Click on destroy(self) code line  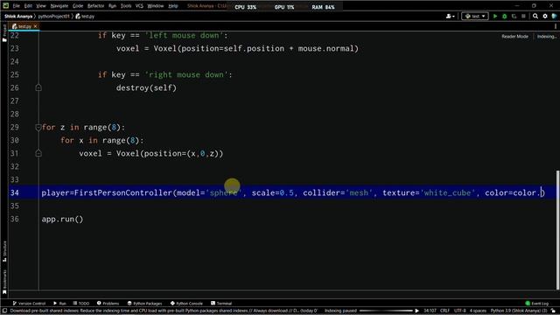146,87
